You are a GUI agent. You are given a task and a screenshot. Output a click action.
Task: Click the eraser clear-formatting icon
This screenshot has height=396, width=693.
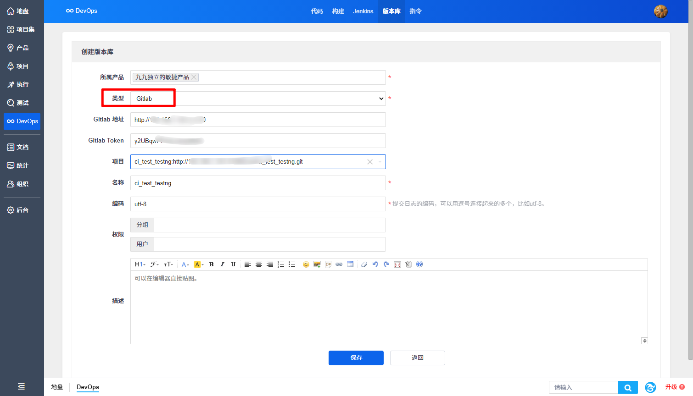coord(364,264)
